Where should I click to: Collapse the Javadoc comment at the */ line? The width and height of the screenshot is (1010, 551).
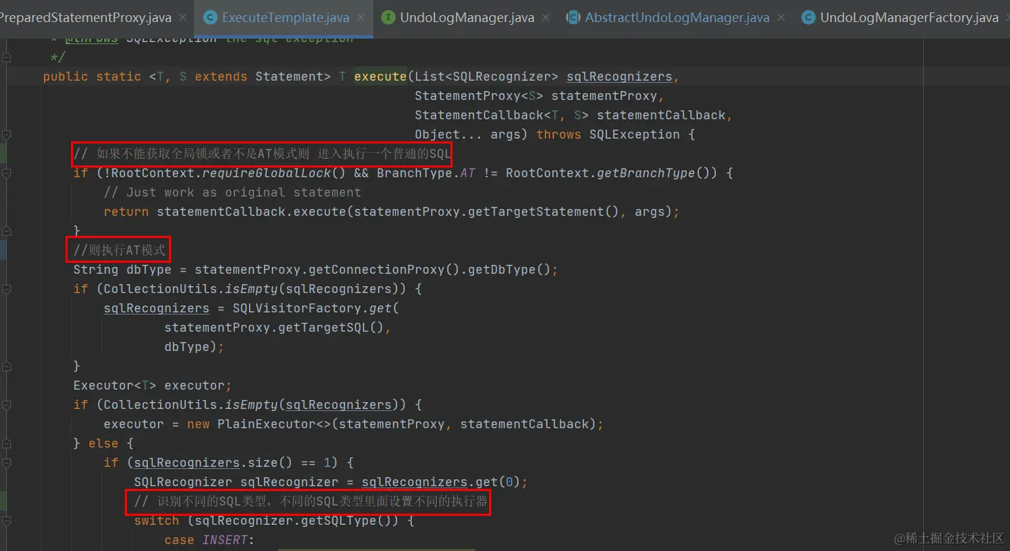(x=6, y=58)
